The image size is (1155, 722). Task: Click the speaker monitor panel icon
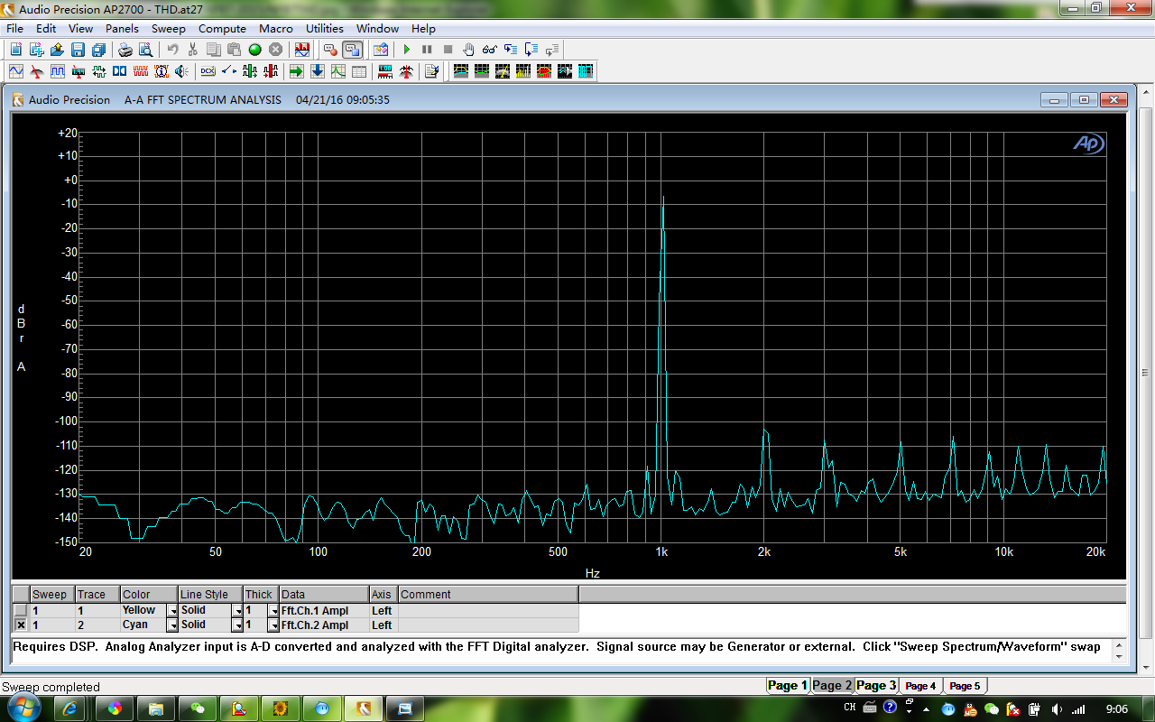pos(182,71)
